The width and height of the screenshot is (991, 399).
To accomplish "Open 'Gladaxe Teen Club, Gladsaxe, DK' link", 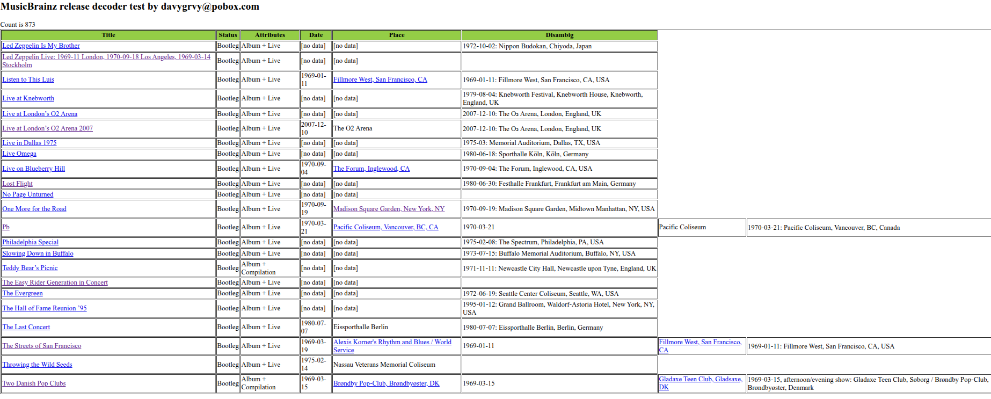I will click(x=700, y=379).
